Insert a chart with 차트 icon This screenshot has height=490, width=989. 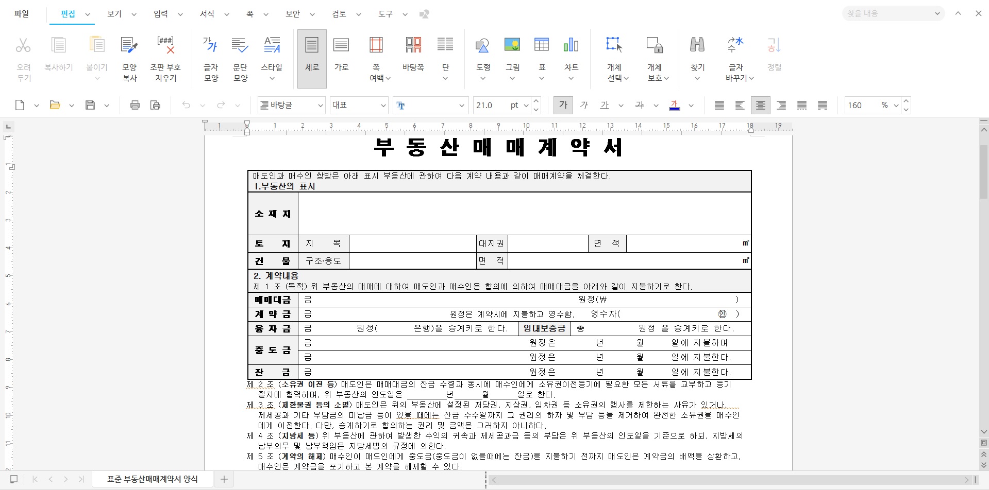(571, 45)
